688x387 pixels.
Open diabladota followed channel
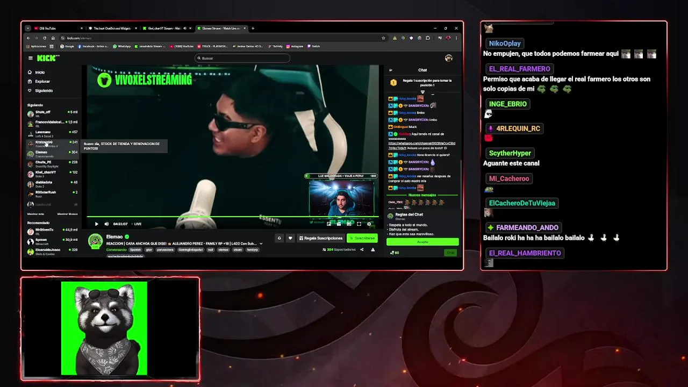click(x=53, y=184)
